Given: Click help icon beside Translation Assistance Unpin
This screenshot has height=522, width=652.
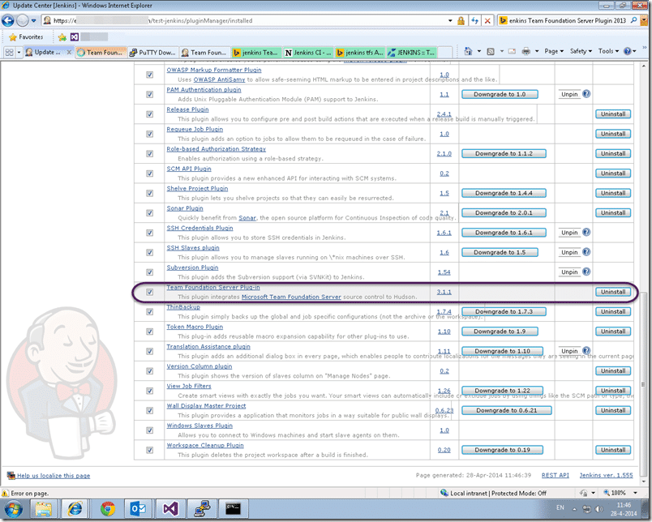Looking at the screenshot, I should tap(586, 350).
